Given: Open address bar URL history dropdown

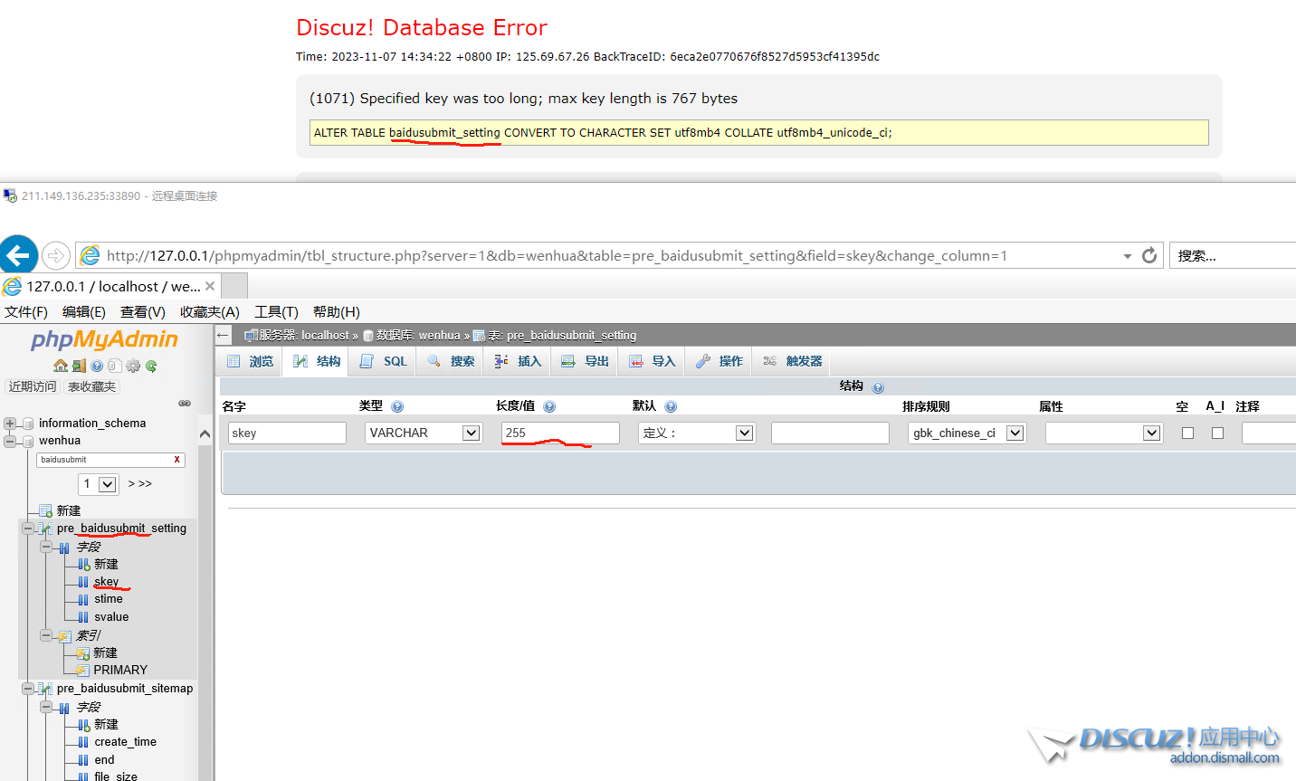Looking at the screenshot, I should tap(1128, 256).
